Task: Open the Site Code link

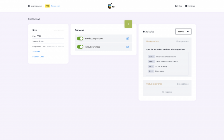Action: click(36, 51)
